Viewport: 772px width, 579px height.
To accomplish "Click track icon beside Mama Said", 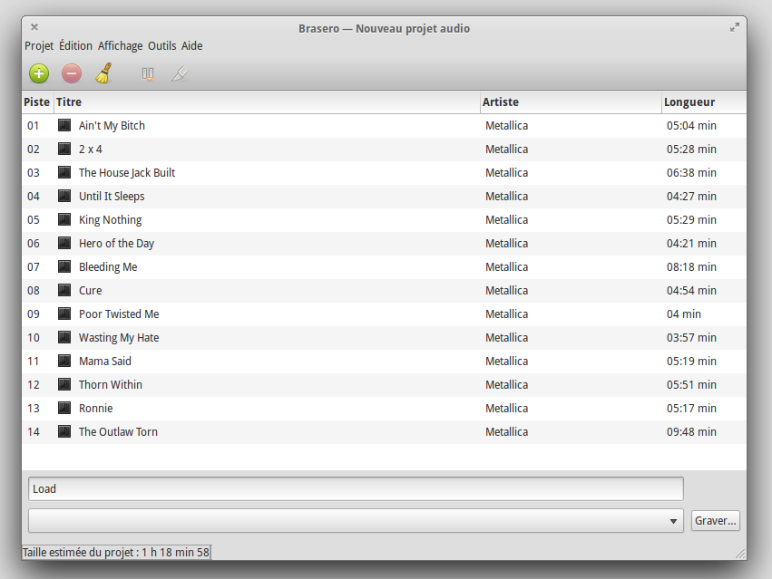I will click(x=64, y=361).
